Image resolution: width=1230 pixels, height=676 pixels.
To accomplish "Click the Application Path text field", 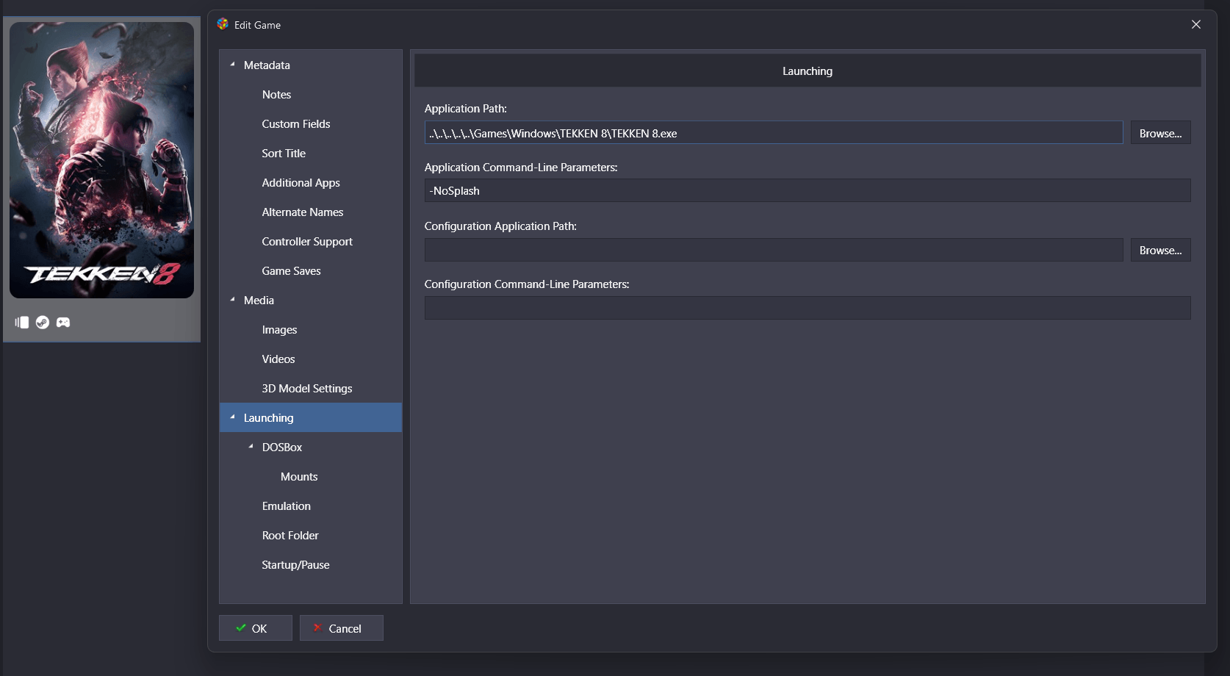I will [x=774, y=133].
